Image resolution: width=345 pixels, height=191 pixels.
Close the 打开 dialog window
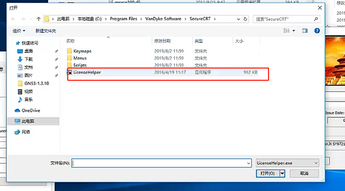click(320, 8)
